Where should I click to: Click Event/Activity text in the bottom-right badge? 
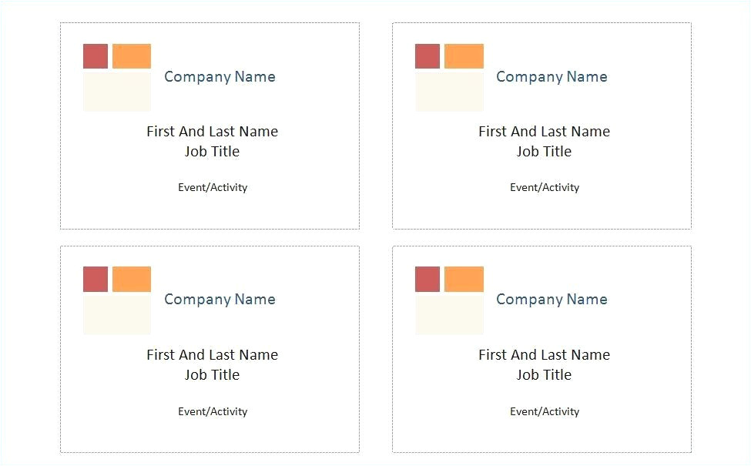tap(545, 411)
